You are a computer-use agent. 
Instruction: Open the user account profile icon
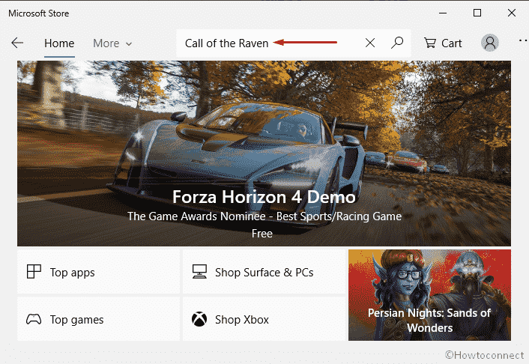pyautogui.click(x=490, y=43)
